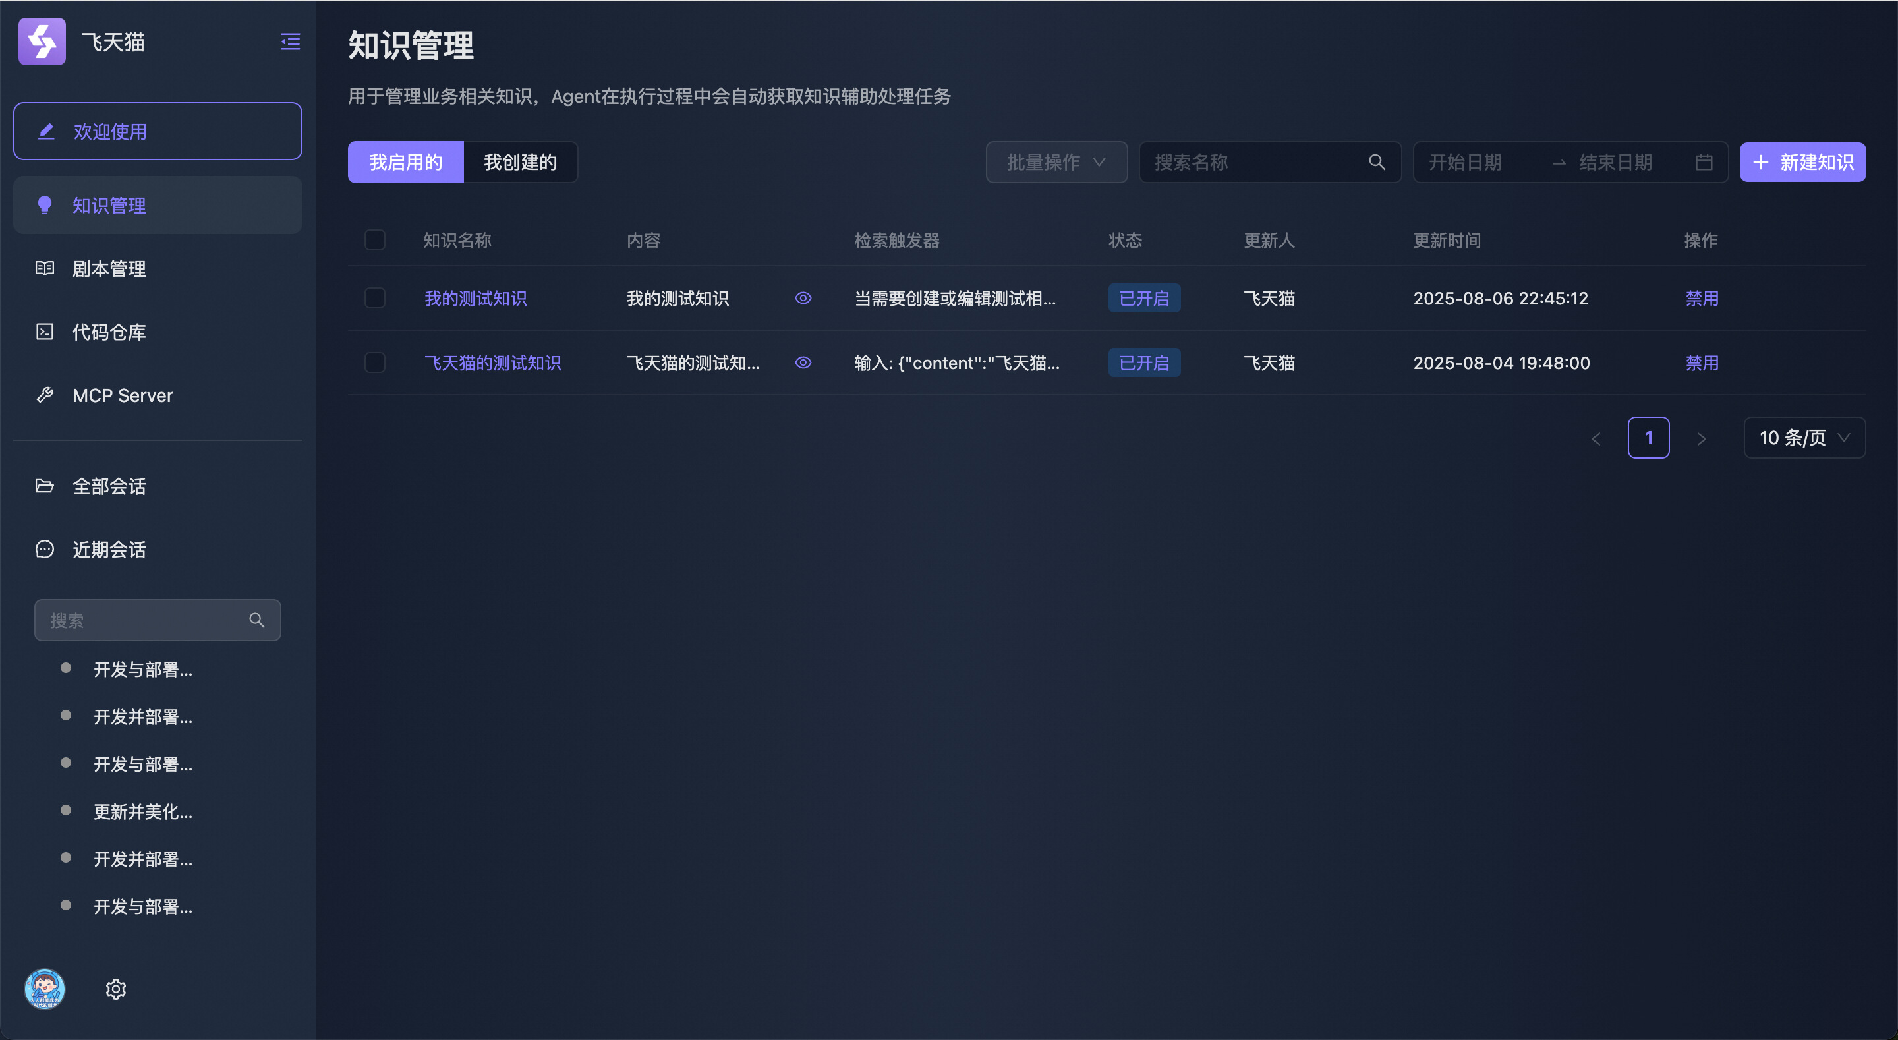Open the date range calendar icon
1898x1040 pixels.
(1704, 162)
